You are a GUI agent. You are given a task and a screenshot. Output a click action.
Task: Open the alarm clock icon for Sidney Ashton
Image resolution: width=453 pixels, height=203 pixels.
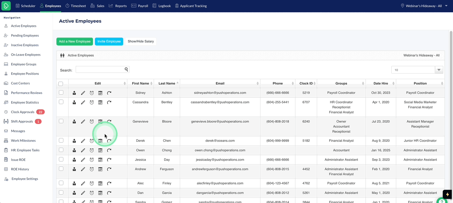click(92, 93)
